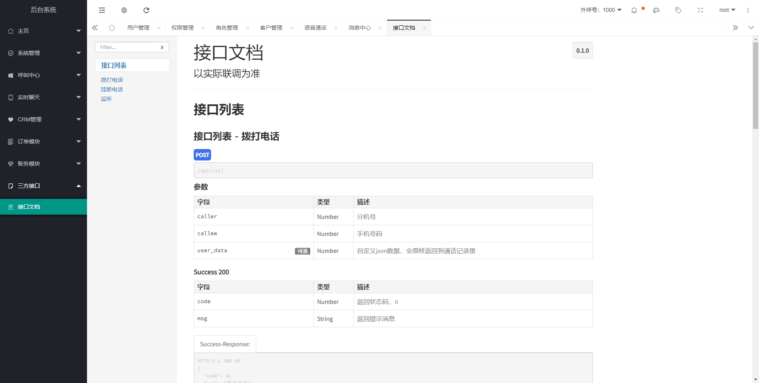Collapse the sidebar with the menu fold icon
The width and height of the screenshot is (759, 383).
(102, 10)
